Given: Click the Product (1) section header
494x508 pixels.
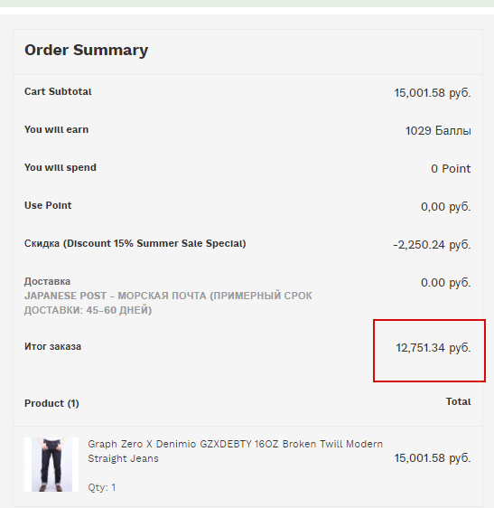Looking at the screenshot, I should 51,403.
